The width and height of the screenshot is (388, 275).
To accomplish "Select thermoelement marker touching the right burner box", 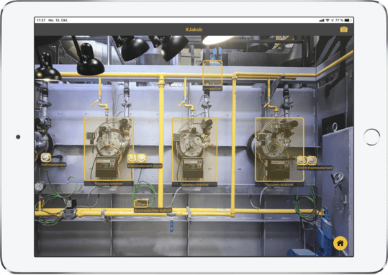I will pos(302,161).
